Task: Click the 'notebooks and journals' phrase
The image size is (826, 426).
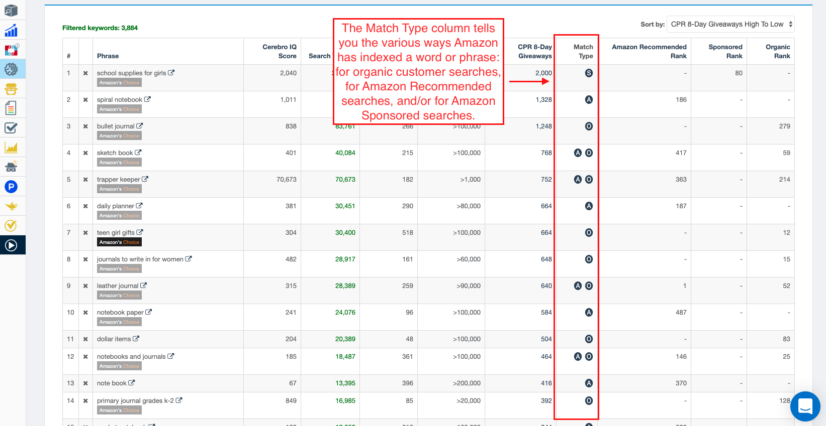Action: tap(131, 357)
